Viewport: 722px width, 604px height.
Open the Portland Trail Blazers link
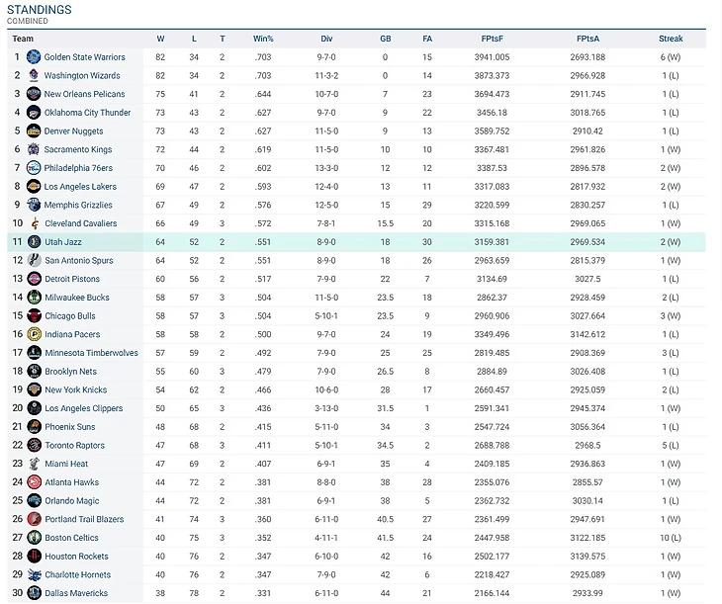(x=84, y=519)
